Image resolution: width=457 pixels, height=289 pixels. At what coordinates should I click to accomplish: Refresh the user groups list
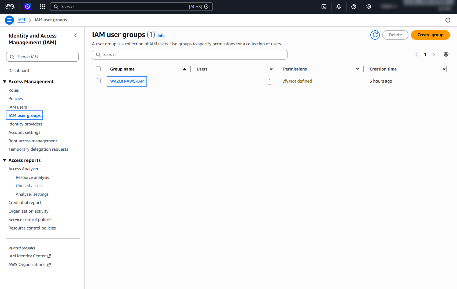click(375, 35)
